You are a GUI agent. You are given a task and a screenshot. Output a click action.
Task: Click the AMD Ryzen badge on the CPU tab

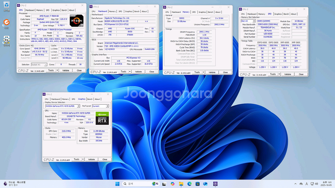[x=76, y=21]
